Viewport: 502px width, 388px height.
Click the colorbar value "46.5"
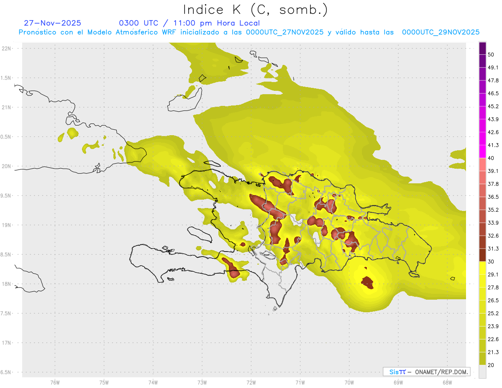click(493, 93)
